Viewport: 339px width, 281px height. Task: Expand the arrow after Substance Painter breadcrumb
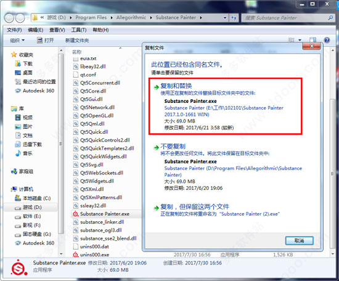tap(201, 18)
